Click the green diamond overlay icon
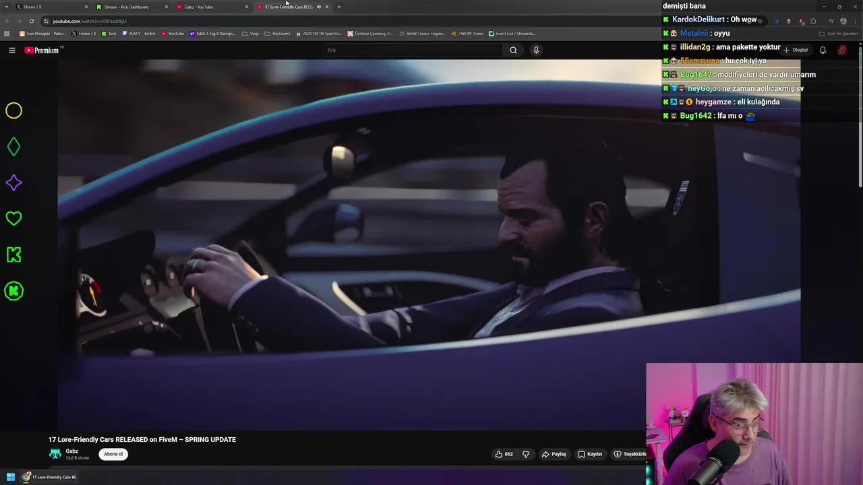Screen dimensions: 863x485 tap(13, 147)
